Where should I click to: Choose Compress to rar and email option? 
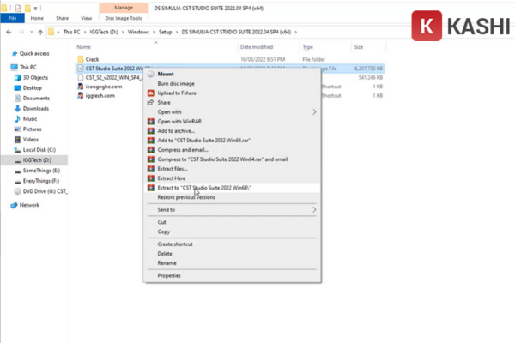point(222,159)
